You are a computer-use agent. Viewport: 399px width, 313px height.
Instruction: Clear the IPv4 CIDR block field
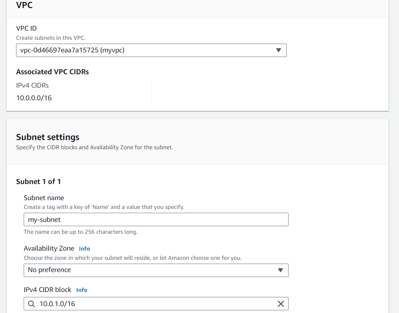281,304
